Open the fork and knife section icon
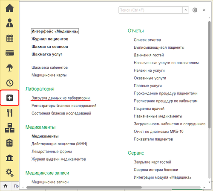This screenshot has height=191, width=213. (10, 113)
